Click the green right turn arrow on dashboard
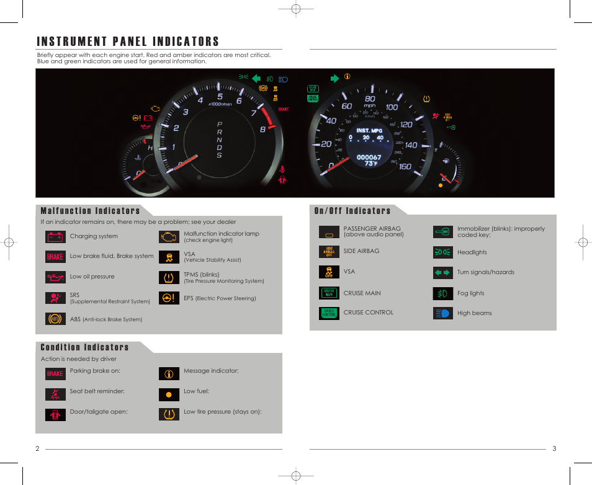Screen dimensions: 592x485 pos(335,79)
